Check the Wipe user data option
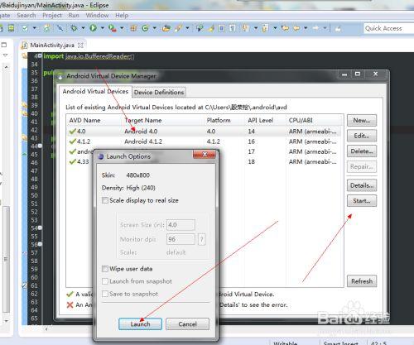This screenshot has height=345, width=414. tap(105, 269)
